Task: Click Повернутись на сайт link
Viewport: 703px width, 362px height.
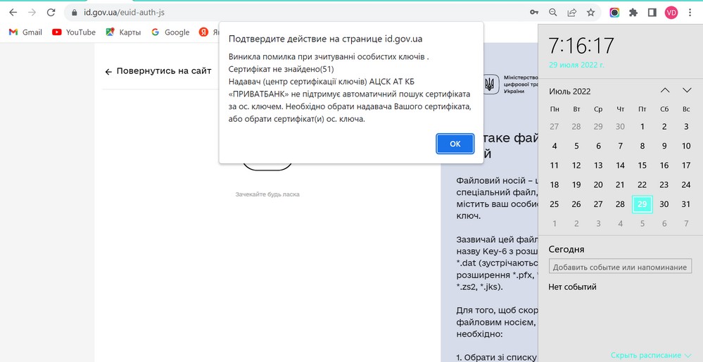Action: (158, 71)
